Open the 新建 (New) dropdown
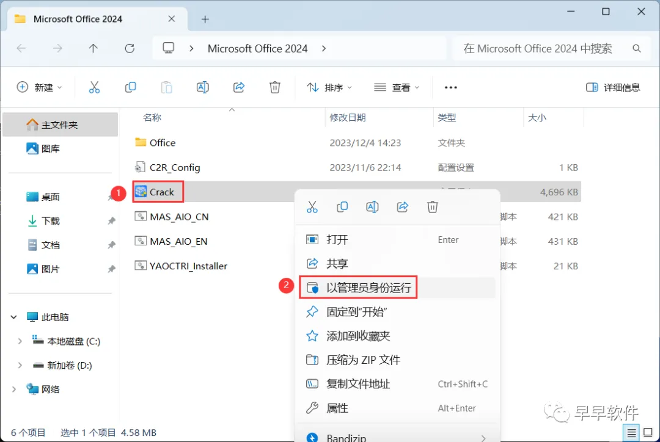660x442 pixels. pos(39,87)
